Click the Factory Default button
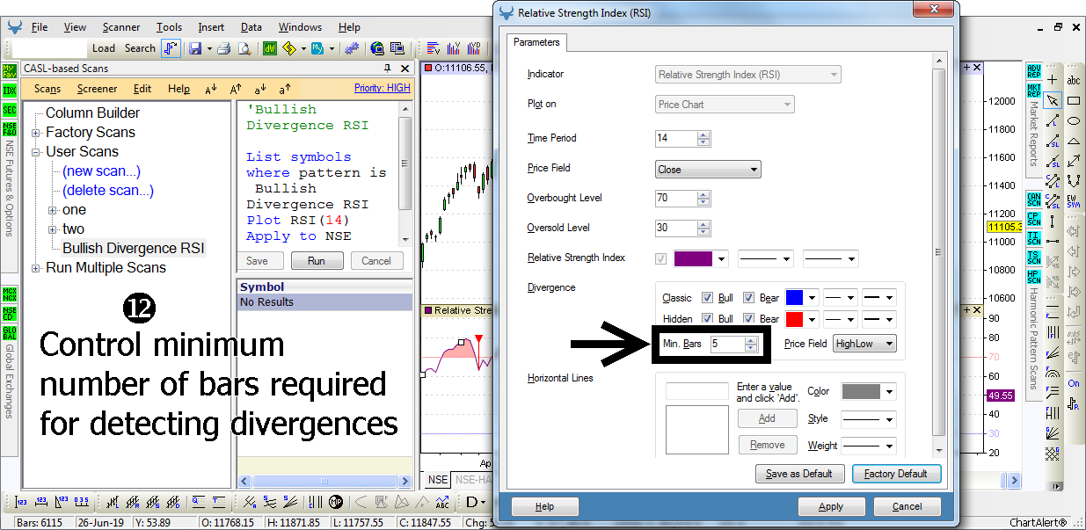 (x=895, y=474)
